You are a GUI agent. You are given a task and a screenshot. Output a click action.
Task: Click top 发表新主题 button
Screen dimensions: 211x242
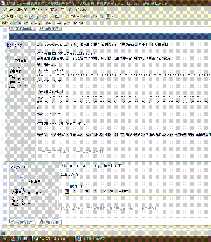pos(22,28)
